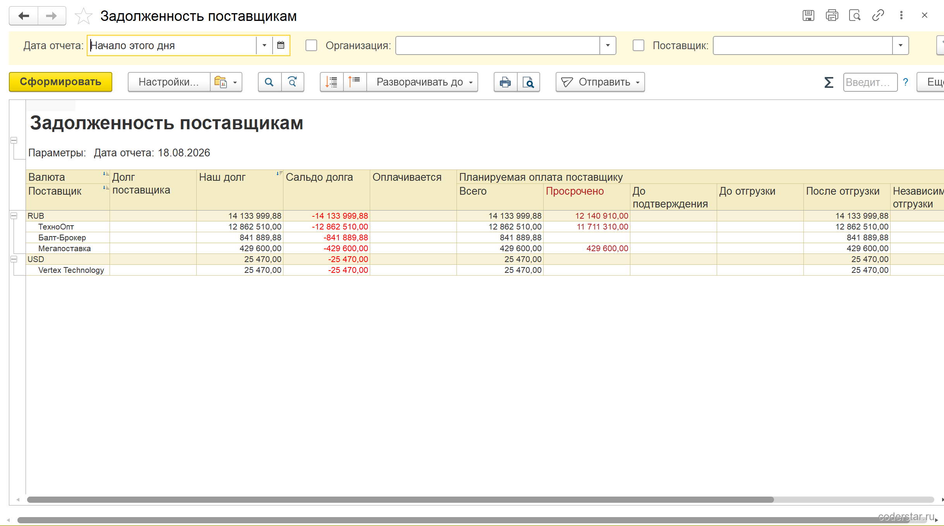Enable the Поставщик filter checkbox
Viewport: 944px width, 526px height.
pyautogui.click(x=638, y=45)
